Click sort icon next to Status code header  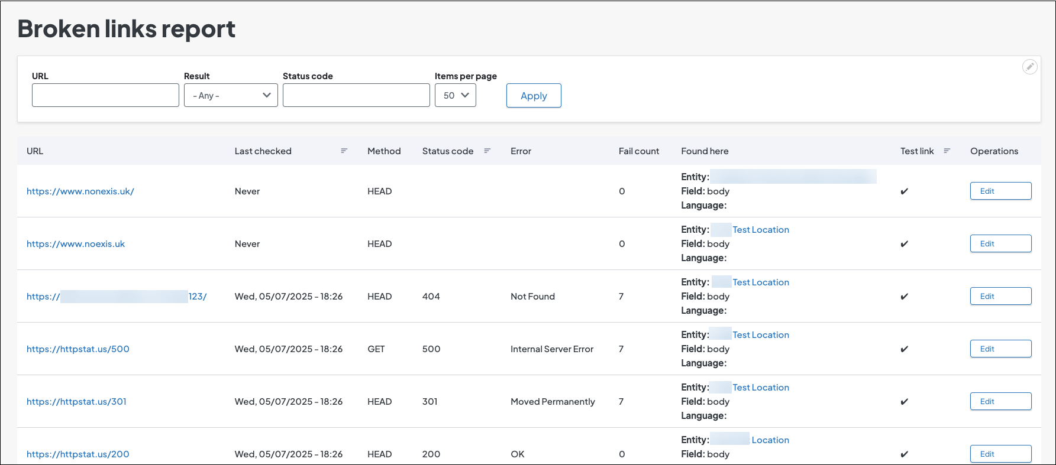tap(487, 151)
